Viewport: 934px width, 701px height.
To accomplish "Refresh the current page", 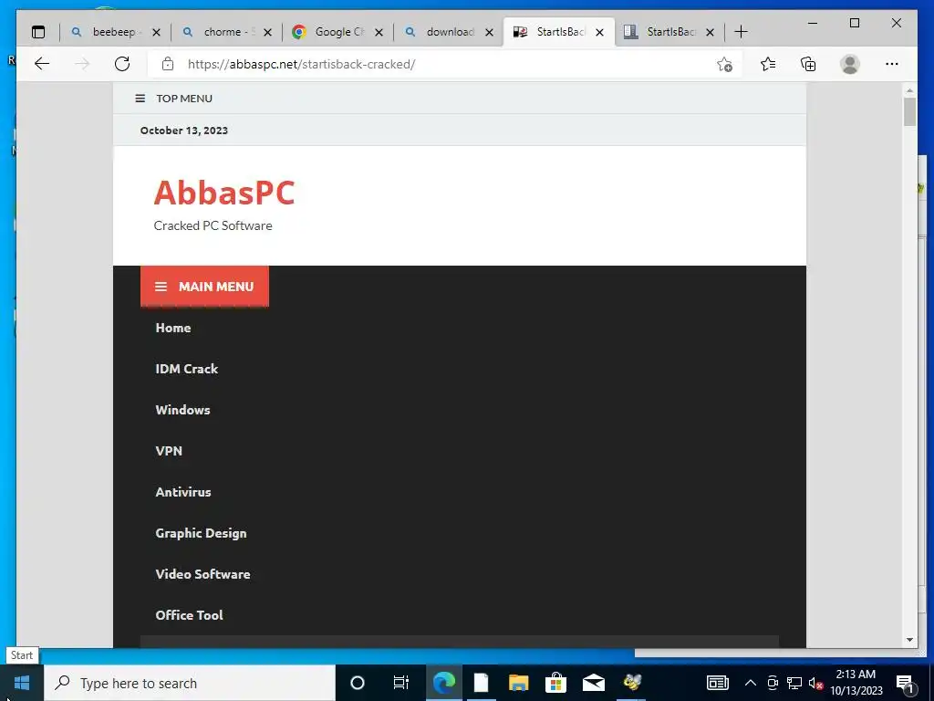I will pyautogui.click(x=122, y=64).
